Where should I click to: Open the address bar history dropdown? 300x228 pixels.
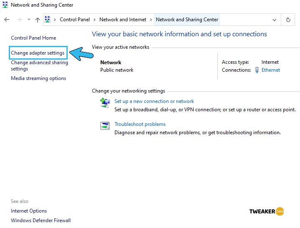click(x=275, y=20)
